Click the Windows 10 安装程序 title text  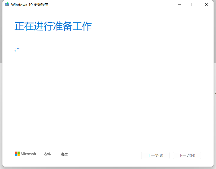point(30,5)
